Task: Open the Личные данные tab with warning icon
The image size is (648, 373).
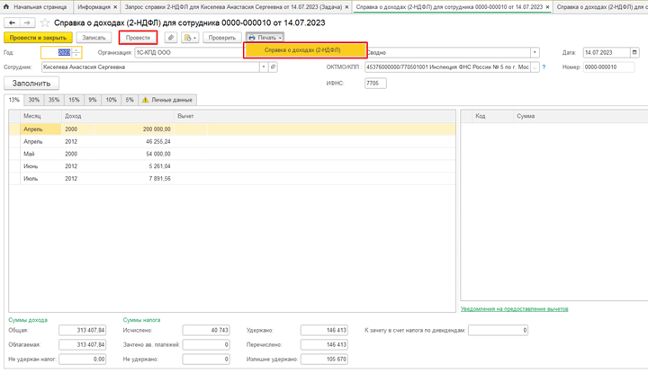Action: (x=167, y=100)
